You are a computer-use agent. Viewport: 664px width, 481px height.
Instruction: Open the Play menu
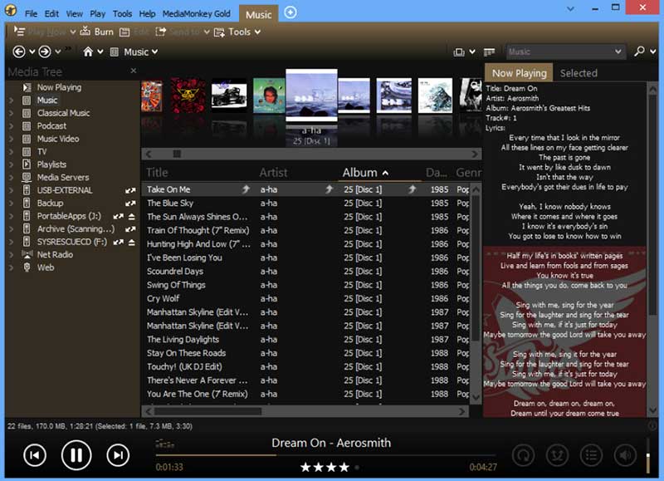97,14
